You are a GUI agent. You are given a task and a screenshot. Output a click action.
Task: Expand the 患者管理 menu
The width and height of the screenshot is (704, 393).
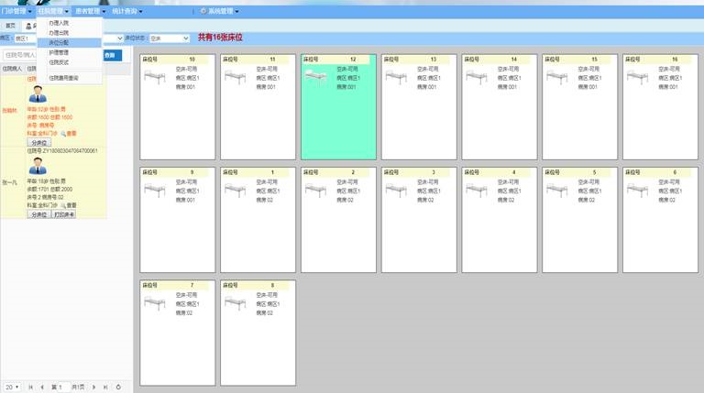(90, 11)
